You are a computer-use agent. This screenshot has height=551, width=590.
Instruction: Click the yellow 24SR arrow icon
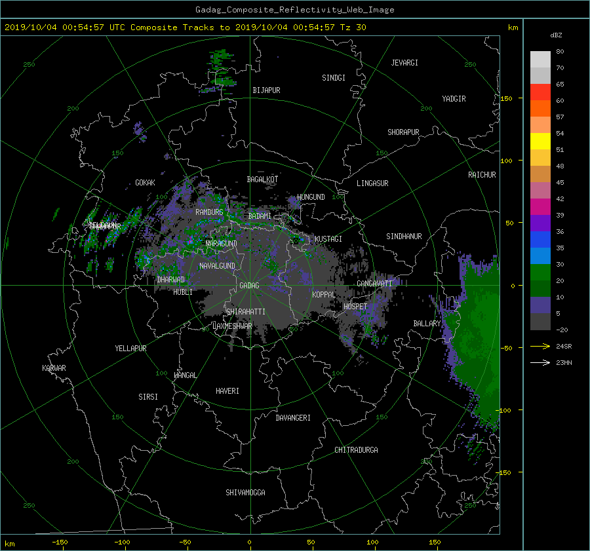pyautogui.click(x=540, y=346)
